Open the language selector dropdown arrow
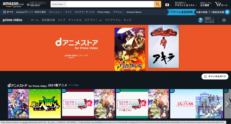This screenshot has height=124, width=231. (x=171, y=5)
